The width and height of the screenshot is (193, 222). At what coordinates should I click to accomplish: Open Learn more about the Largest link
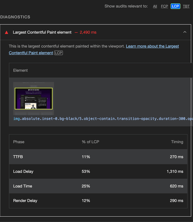(152, 46)
